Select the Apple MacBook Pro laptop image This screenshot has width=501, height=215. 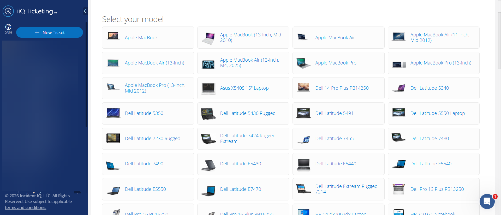(x=303, y=63)
